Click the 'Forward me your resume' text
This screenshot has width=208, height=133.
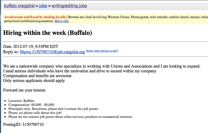(x=24, y=90)
